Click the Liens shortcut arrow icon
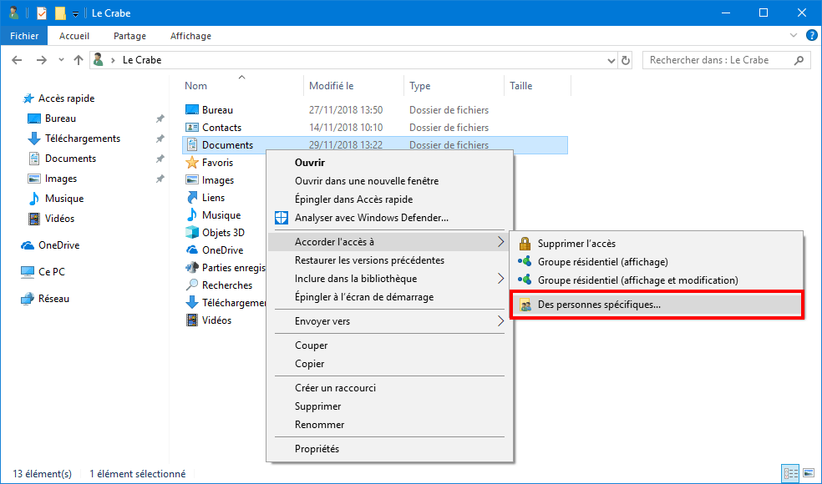Image resolution: width=822 pixels, height=484 pixels. 192,198
